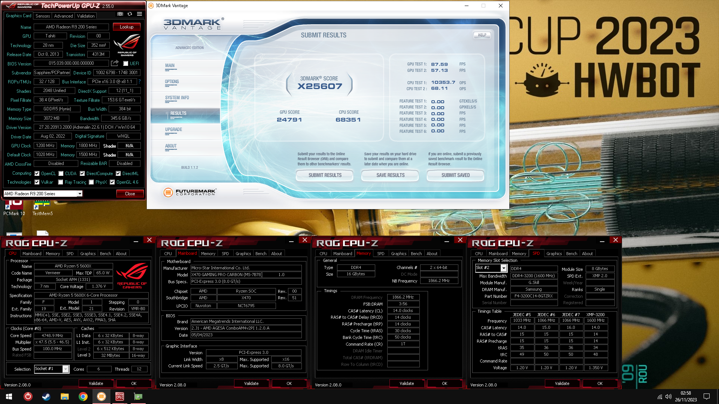
Task: Close the CPU-Z Memory window
Action: click(460, 240)
